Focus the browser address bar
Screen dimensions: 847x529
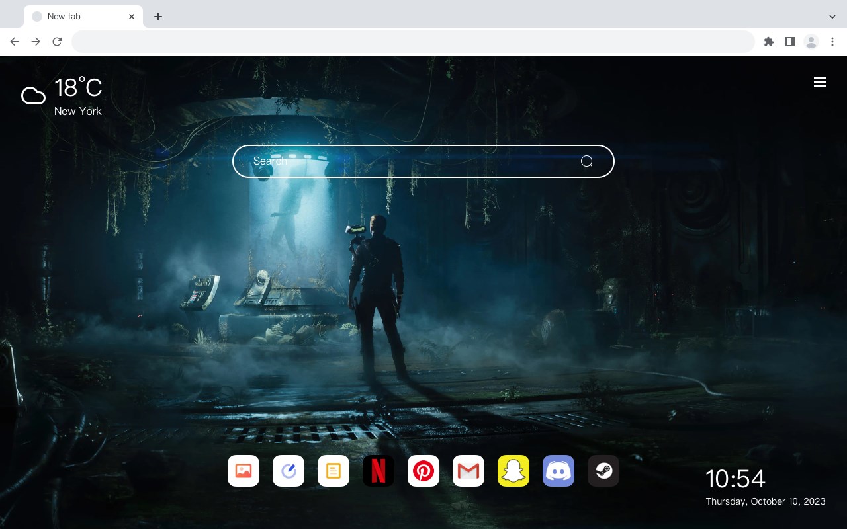point(413,42)
